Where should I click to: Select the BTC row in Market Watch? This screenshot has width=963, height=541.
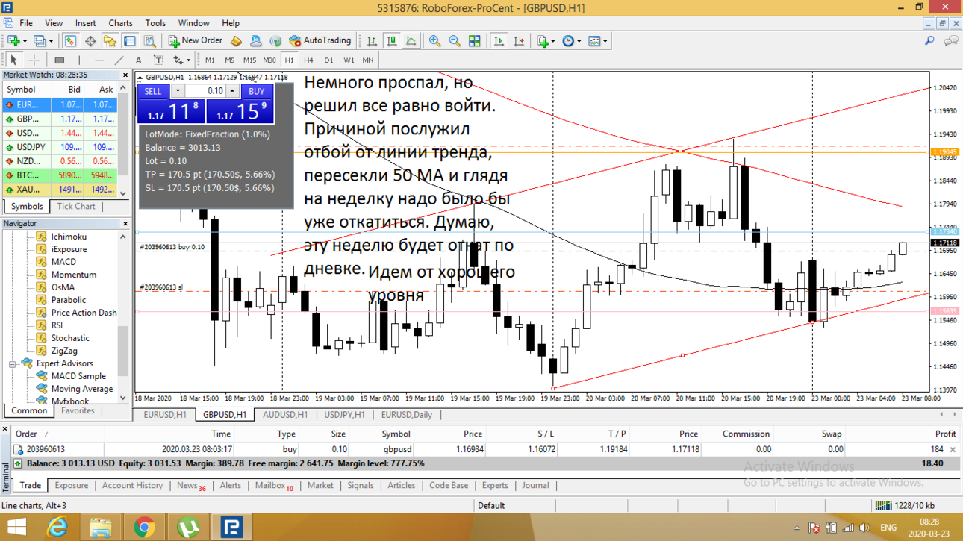tap(60, 175)
